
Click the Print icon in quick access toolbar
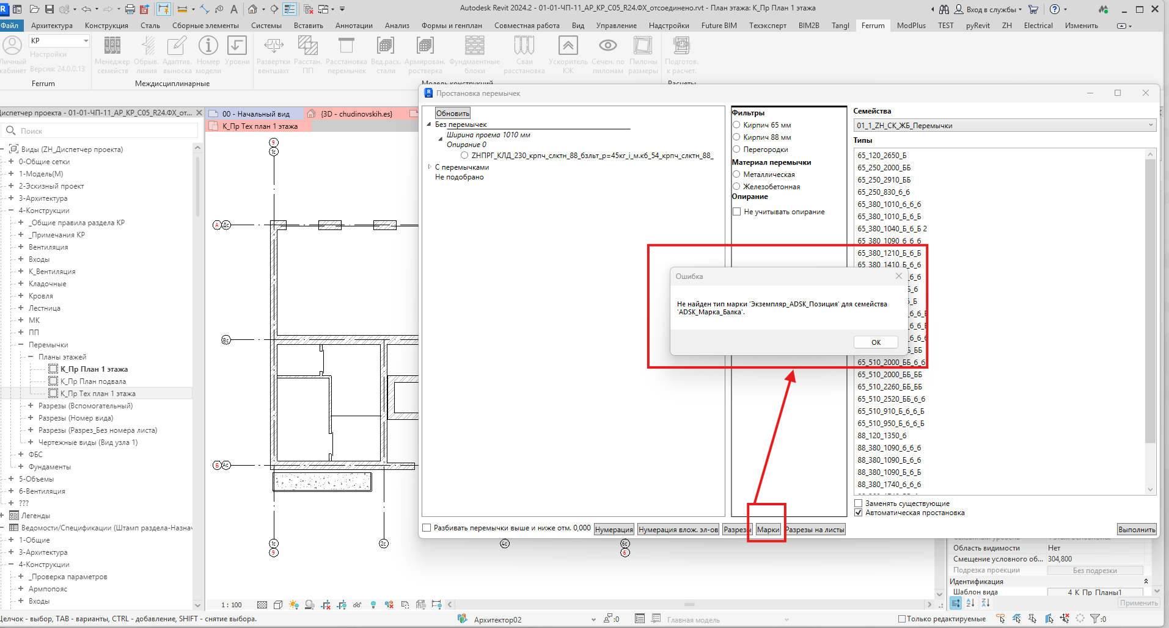pyautogui.click(x=130, y=9)
